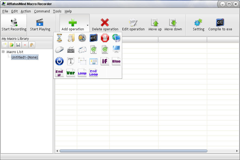Save the macro library with disk icon

[18, 45]
